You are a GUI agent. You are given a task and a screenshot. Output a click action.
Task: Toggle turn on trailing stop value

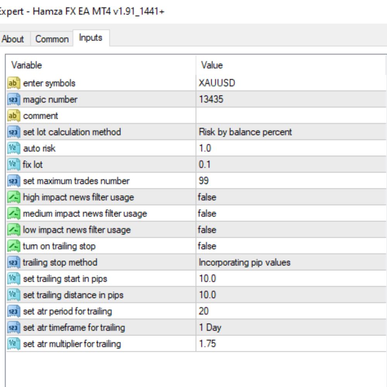coord(291,246)
